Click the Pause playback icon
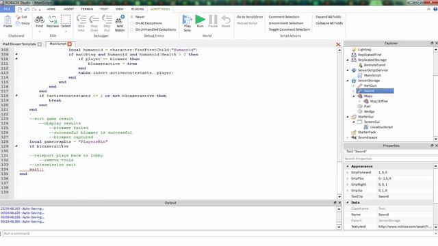This screenshot has height=246, width=438. [213, 20]
